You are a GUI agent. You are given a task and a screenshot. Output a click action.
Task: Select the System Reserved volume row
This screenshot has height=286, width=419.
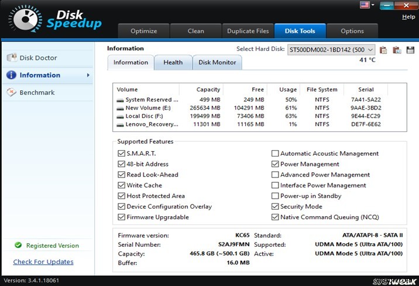tap(259, 100)
